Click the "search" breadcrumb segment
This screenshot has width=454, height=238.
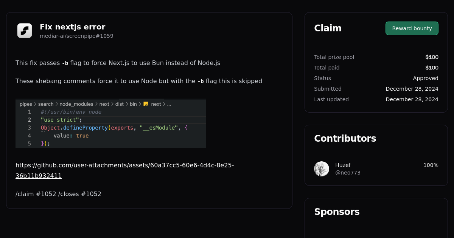click(45, 104)
